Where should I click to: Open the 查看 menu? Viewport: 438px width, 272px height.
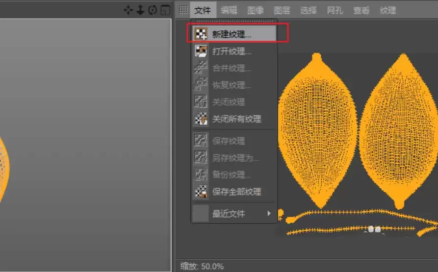361,10
